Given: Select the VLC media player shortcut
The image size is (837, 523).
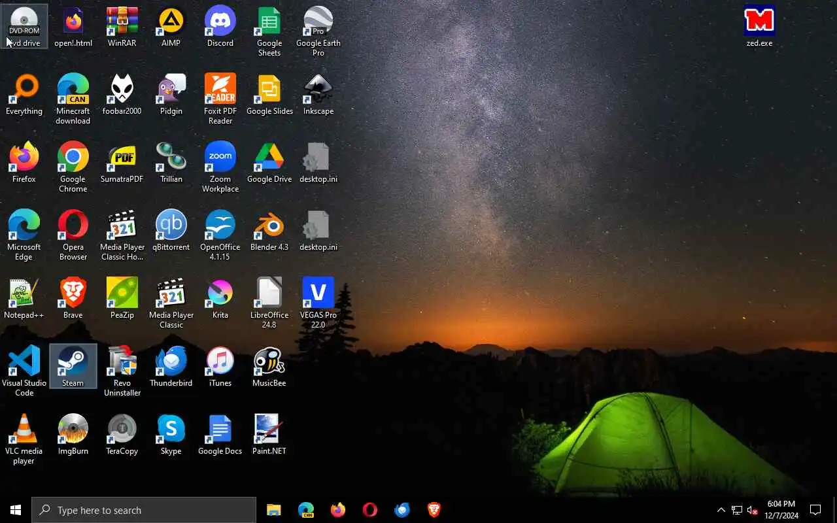Looking at the screenshot, I should [24, 439].
